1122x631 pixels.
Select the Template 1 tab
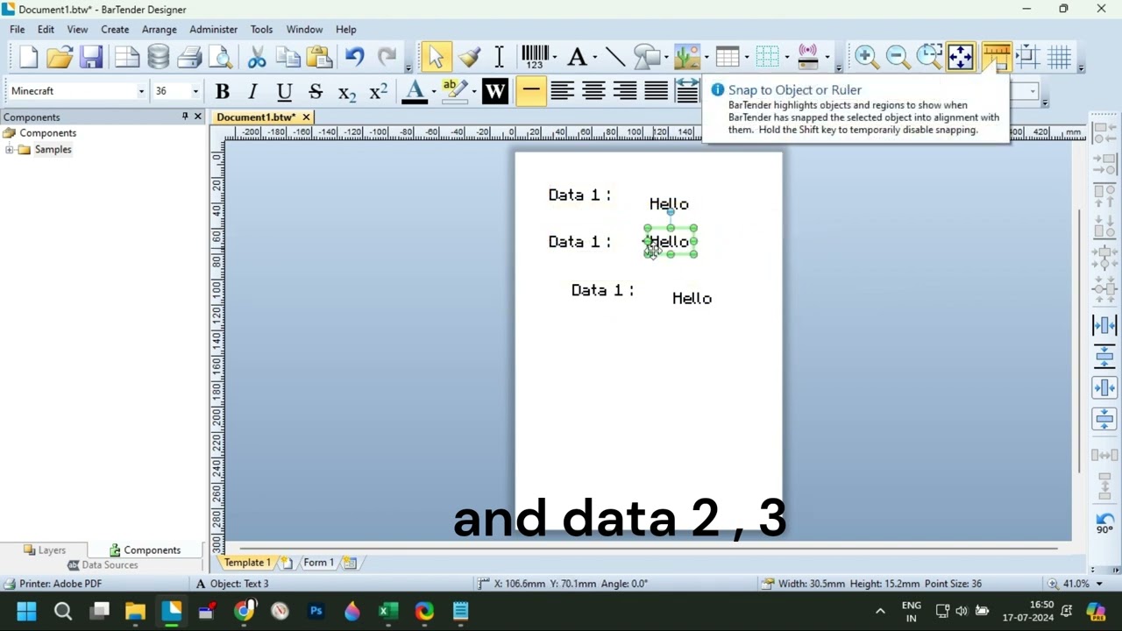[x=246, y=563]
